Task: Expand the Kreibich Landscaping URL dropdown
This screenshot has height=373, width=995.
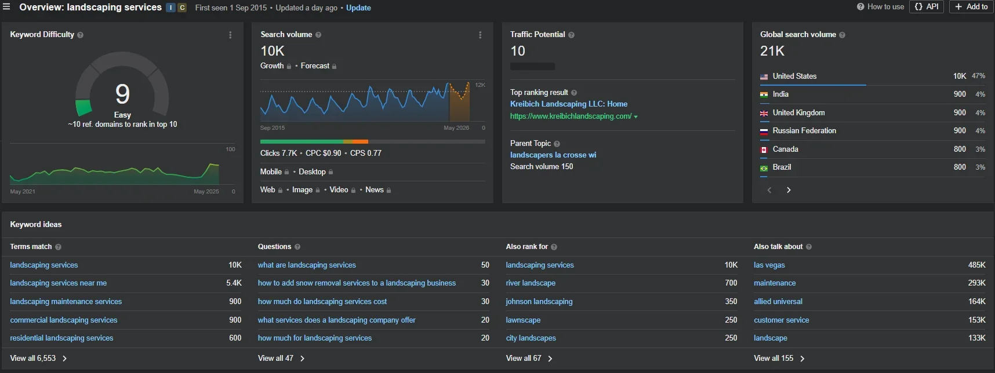Action: [636, 117]
